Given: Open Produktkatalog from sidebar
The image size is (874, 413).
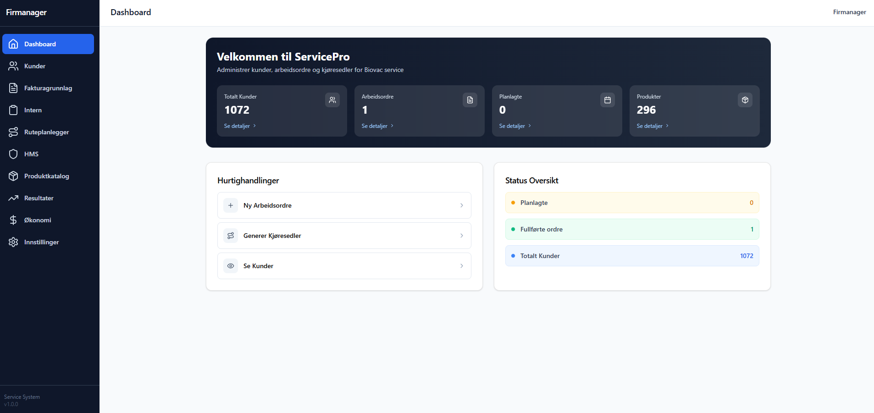Looking at the screenshot, I should (x=48, y=176).
